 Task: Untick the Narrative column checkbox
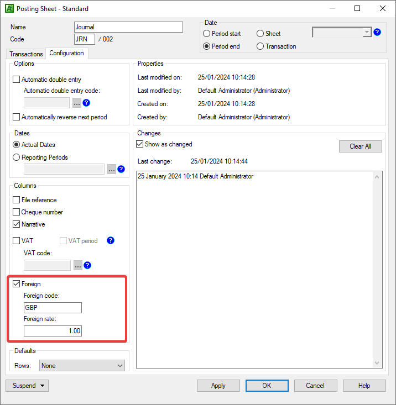(x=16, y=224)
